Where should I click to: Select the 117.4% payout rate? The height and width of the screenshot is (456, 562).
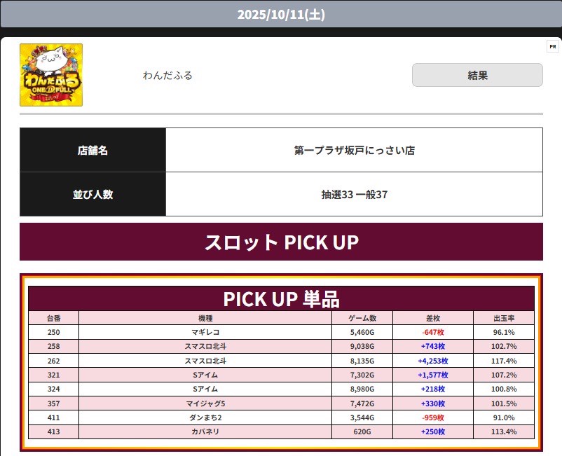(x=504, y=361)
